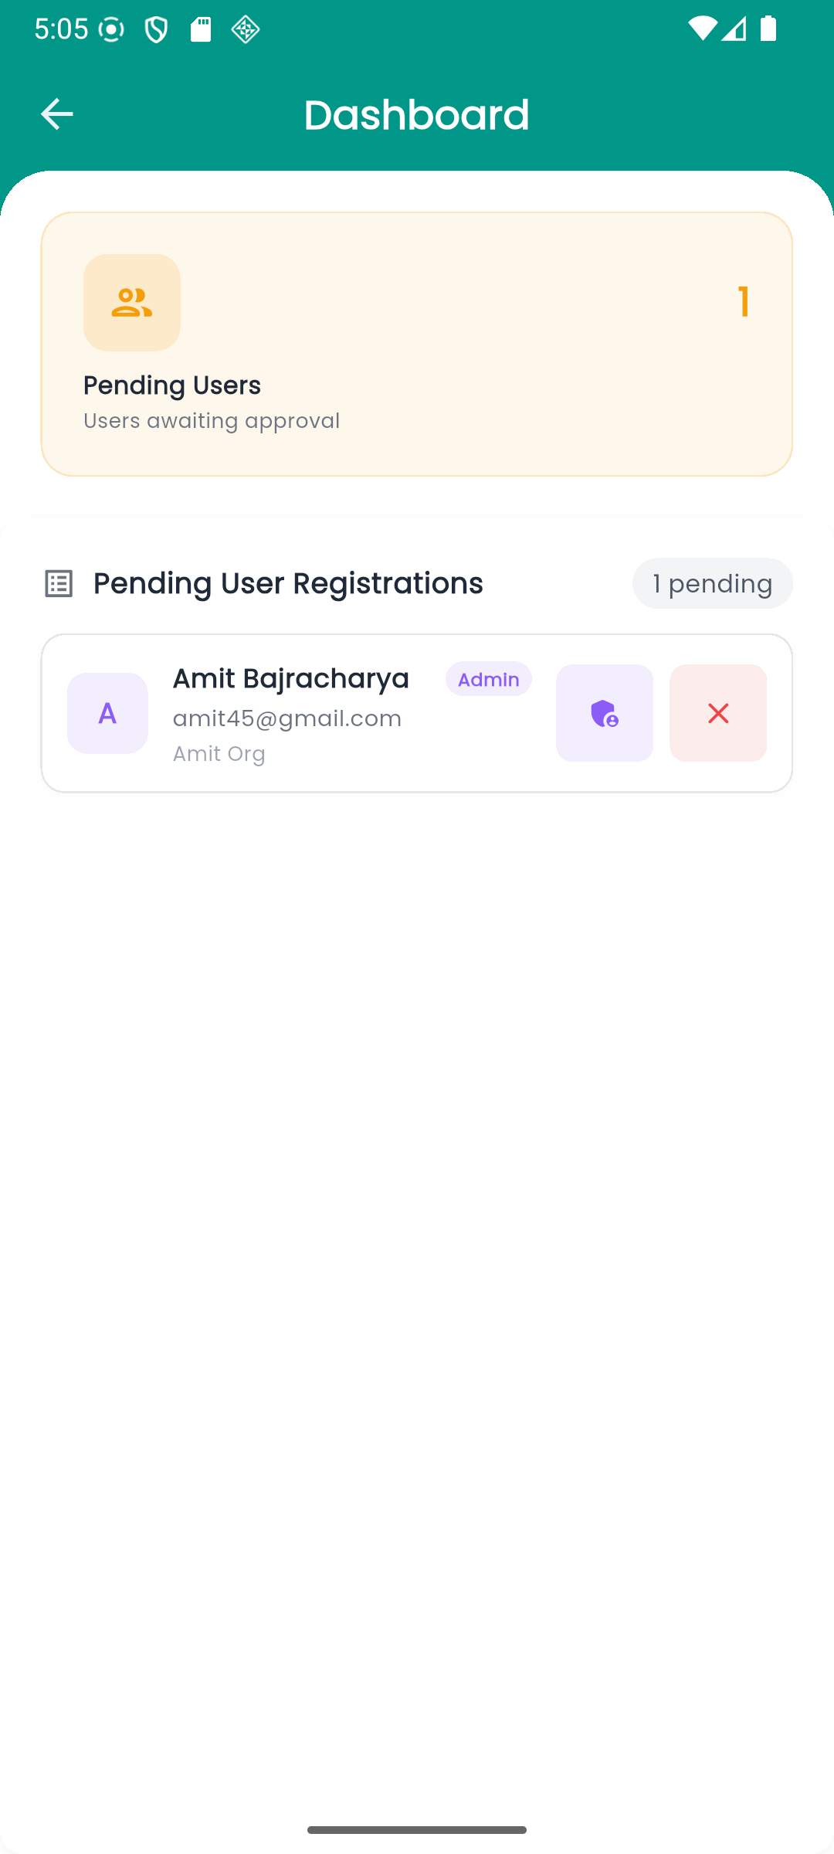Click the list icon beside Pending User Registrations
This screenshot has width=834, height=1854.
pos(59,583)
